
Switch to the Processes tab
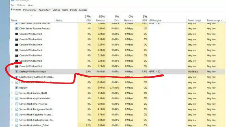coord(16,10)
